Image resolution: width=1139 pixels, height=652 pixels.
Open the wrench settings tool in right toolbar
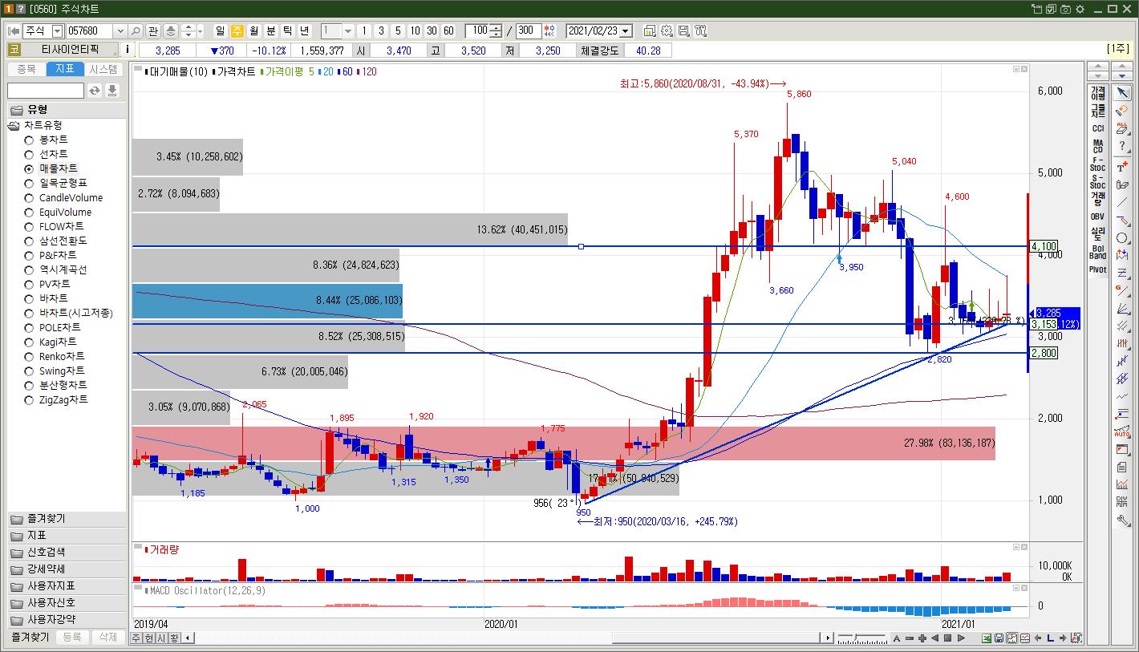coord(1121,520)
